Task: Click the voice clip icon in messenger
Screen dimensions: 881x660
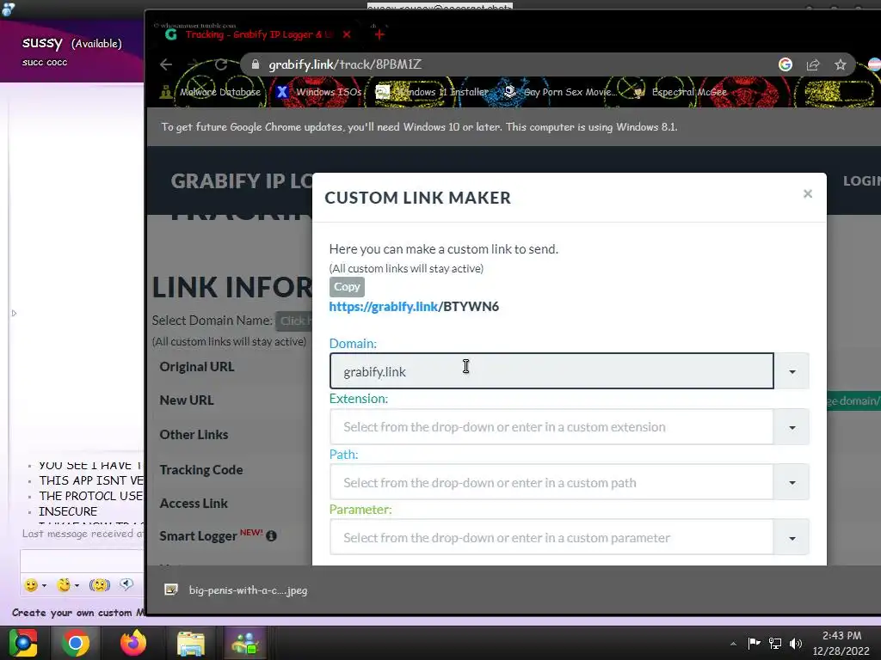Action: pyautogui.click(x=126, y=584)
